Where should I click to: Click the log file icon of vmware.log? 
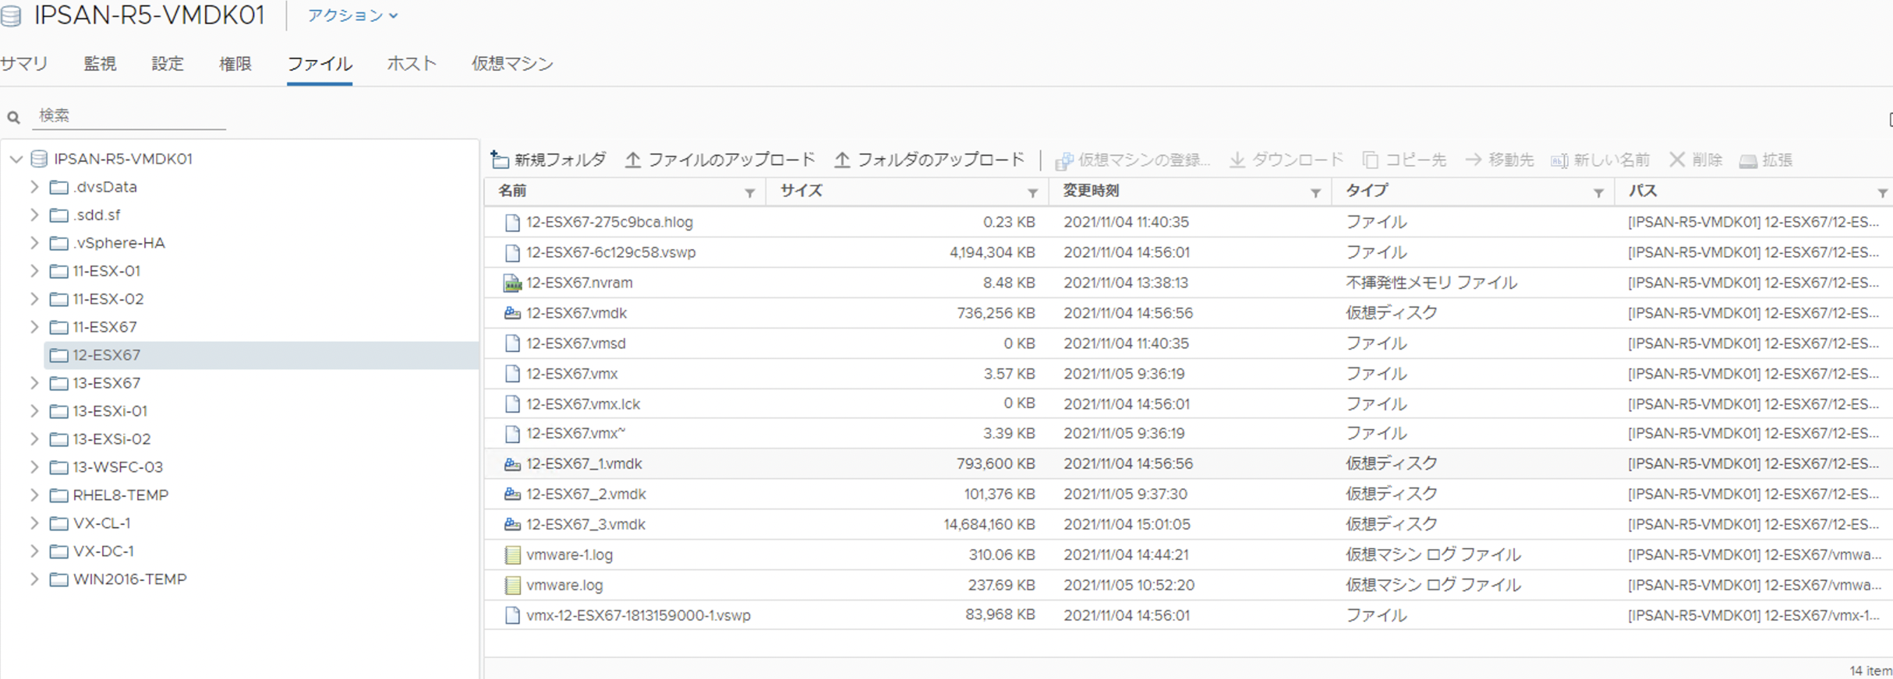pyautogui.click(x=512, y=586)
